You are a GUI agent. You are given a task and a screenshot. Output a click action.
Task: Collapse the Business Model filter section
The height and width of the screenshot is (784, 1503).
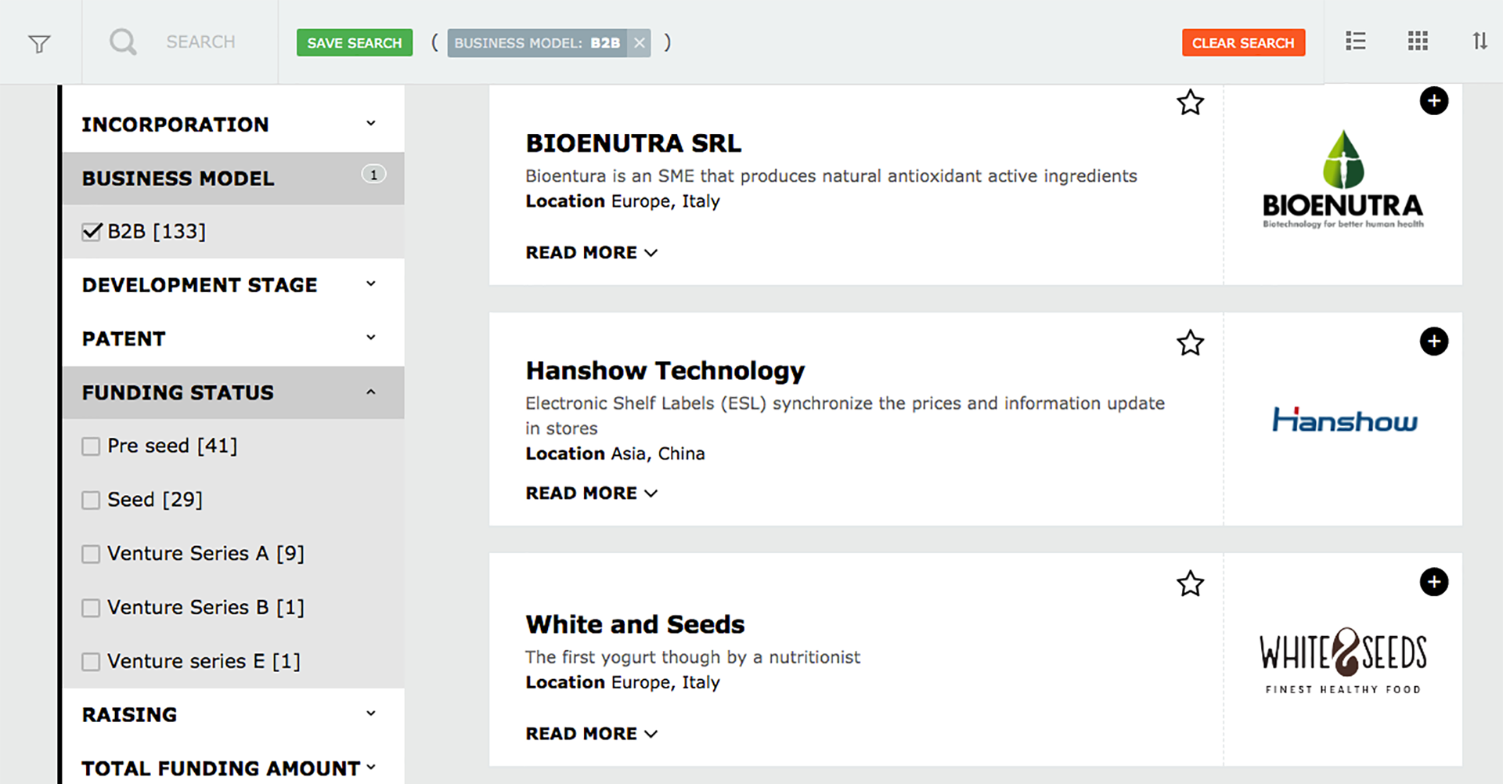coord(233,179)
